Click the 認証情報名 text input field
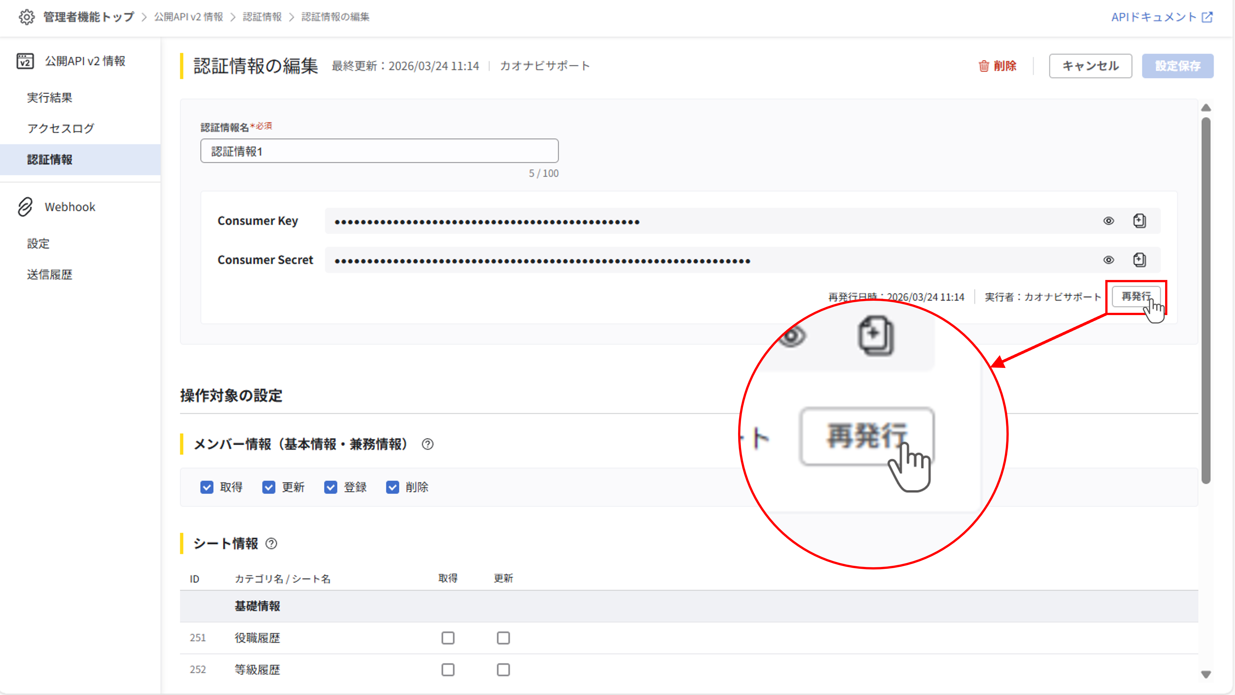 click(x=379, y=151)
